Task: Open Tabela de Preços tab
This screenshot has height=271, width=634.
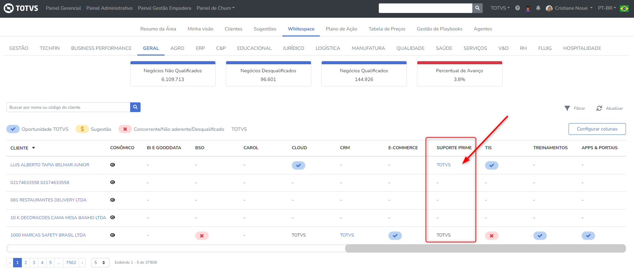Action: pyautogui.click(x=387, y=29)
